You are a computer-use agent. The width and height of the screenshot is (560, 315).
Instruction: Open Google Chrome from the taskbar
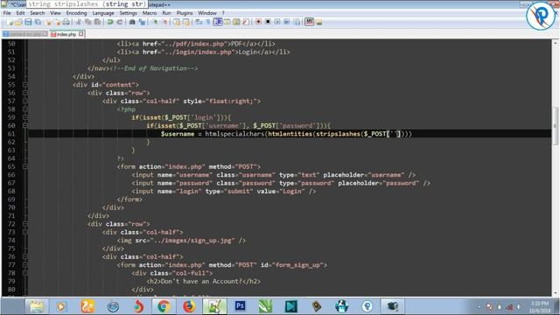pos(164,306)
